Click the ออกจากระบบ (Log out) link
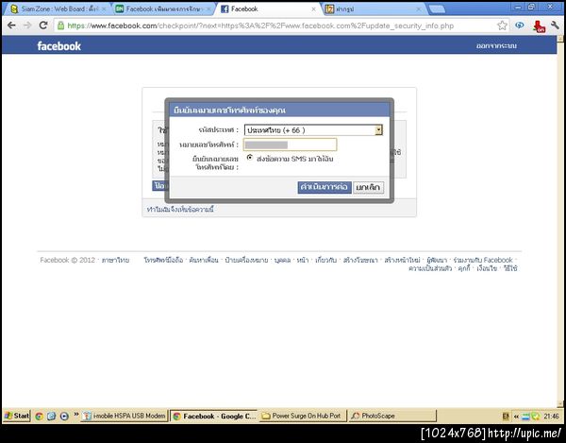The width and height of the screenshot is (566, 443). pos(496,46)
